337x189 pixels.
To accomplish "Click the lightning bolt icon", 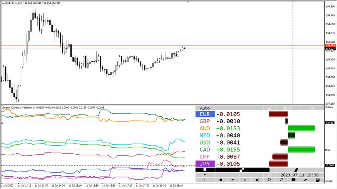I will 305,180.
